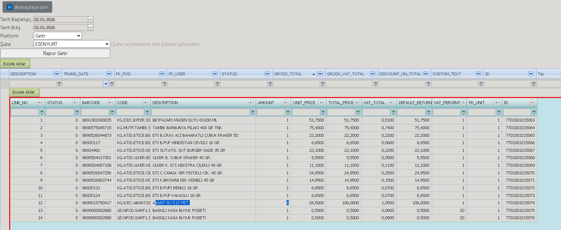Click the top Excele Aktar button
The height and width of the screenshot is (230, 561).
tap(15, 64)
